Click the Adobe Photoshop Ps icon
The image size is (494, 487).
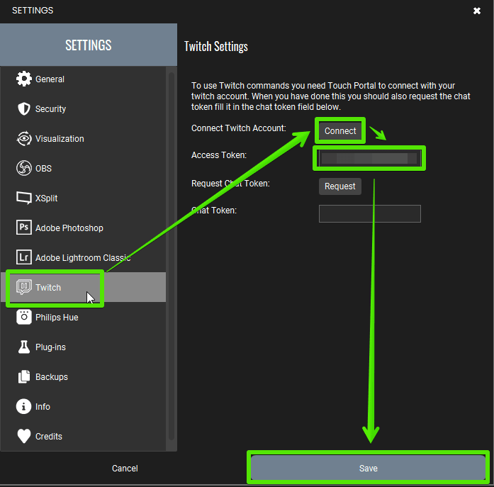coord(24,228)
